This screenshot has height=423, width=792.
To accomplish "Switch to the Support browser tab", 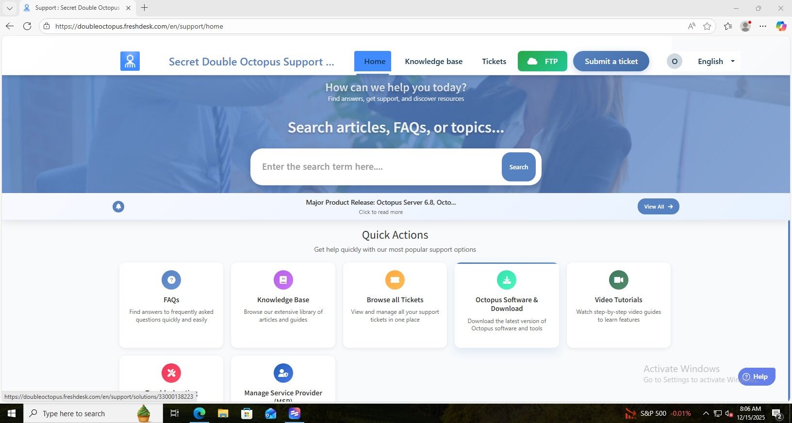I will [78, 8].
